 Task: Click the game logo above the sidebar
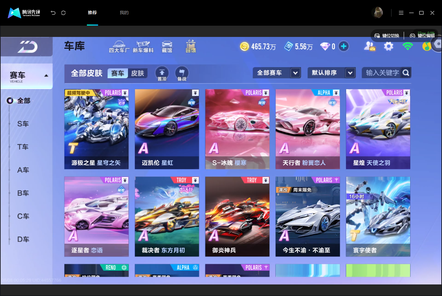27,47
